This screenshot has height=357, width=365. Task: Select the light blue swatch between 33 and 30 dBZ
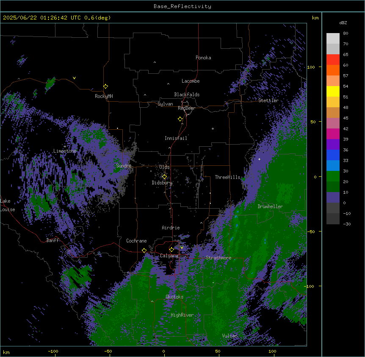pyautogui.click(x=333, y=166)
